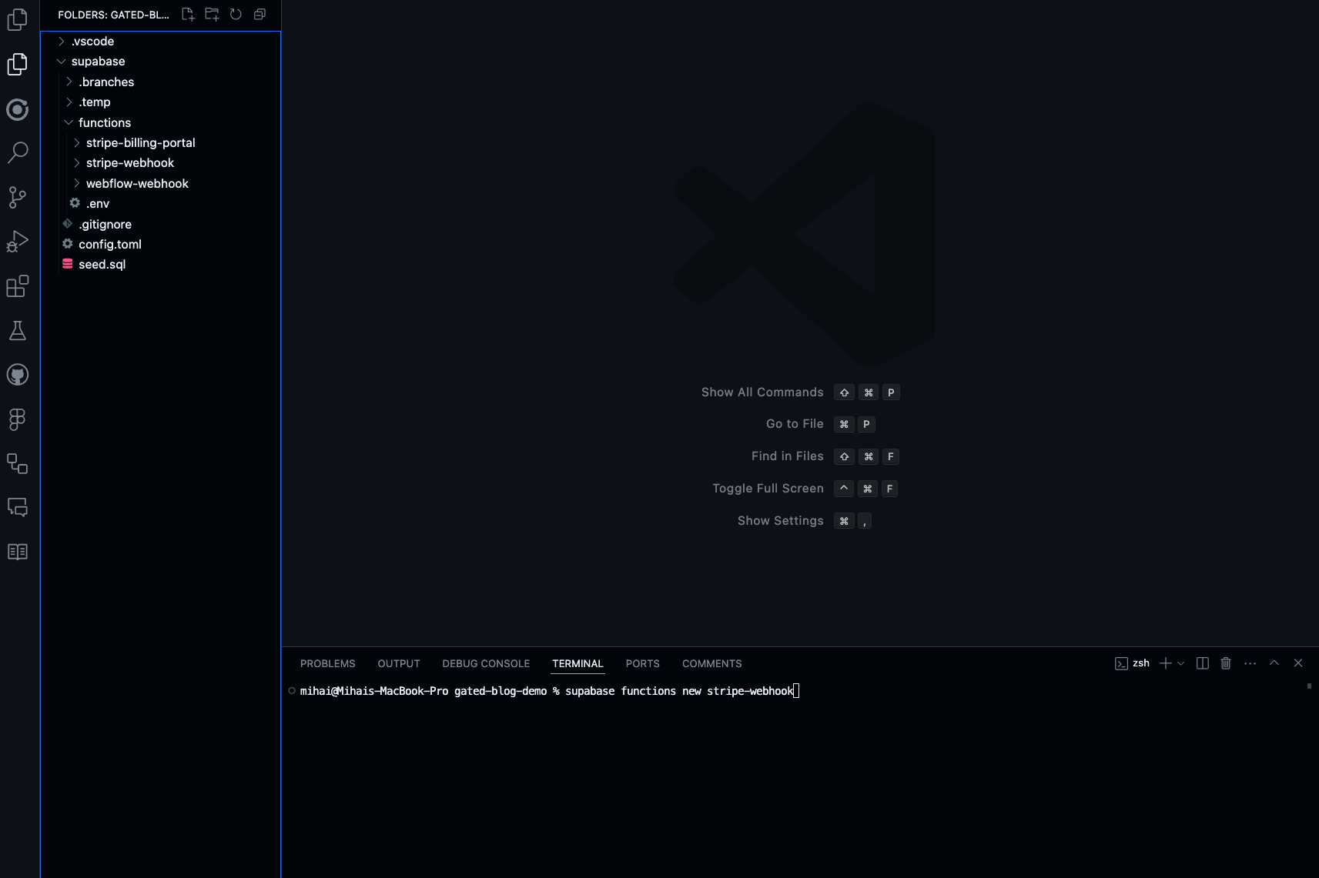Expand the stripe-webhook folder

pos(160,163)
